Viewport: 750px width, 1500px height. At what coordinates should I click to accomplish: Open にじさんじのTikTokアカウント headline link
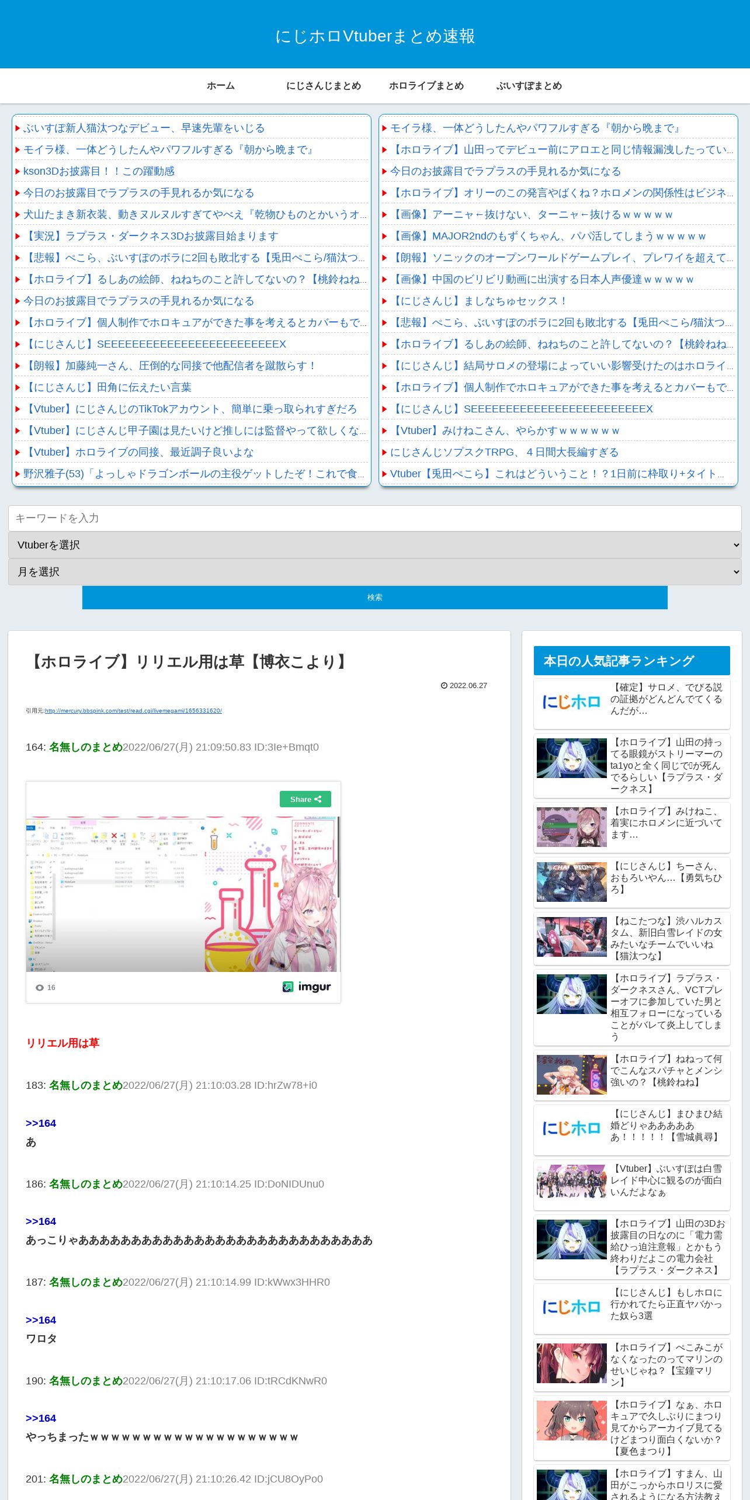[190, 409]
